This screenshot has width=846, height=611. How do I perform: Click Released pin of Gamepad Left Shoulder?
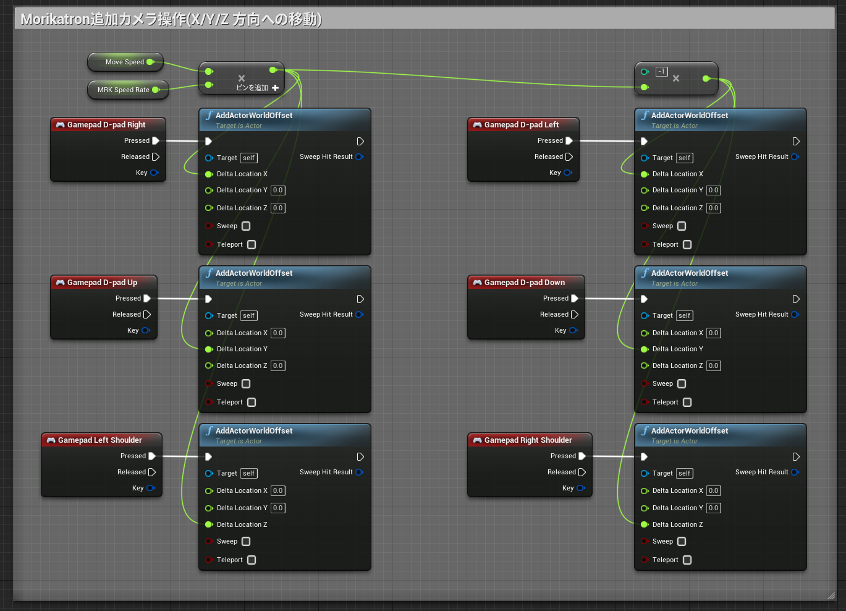click(x=152, y=472)
